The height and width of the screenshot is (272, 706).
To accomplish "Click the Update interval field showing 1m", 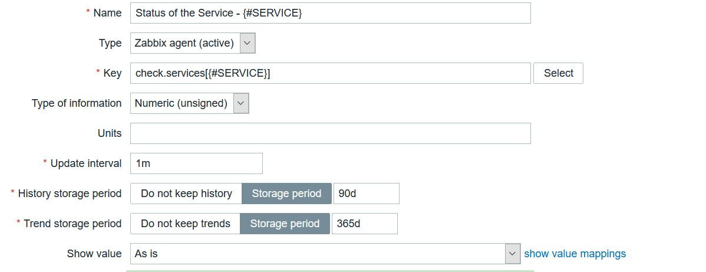I will tap(196, 163).
